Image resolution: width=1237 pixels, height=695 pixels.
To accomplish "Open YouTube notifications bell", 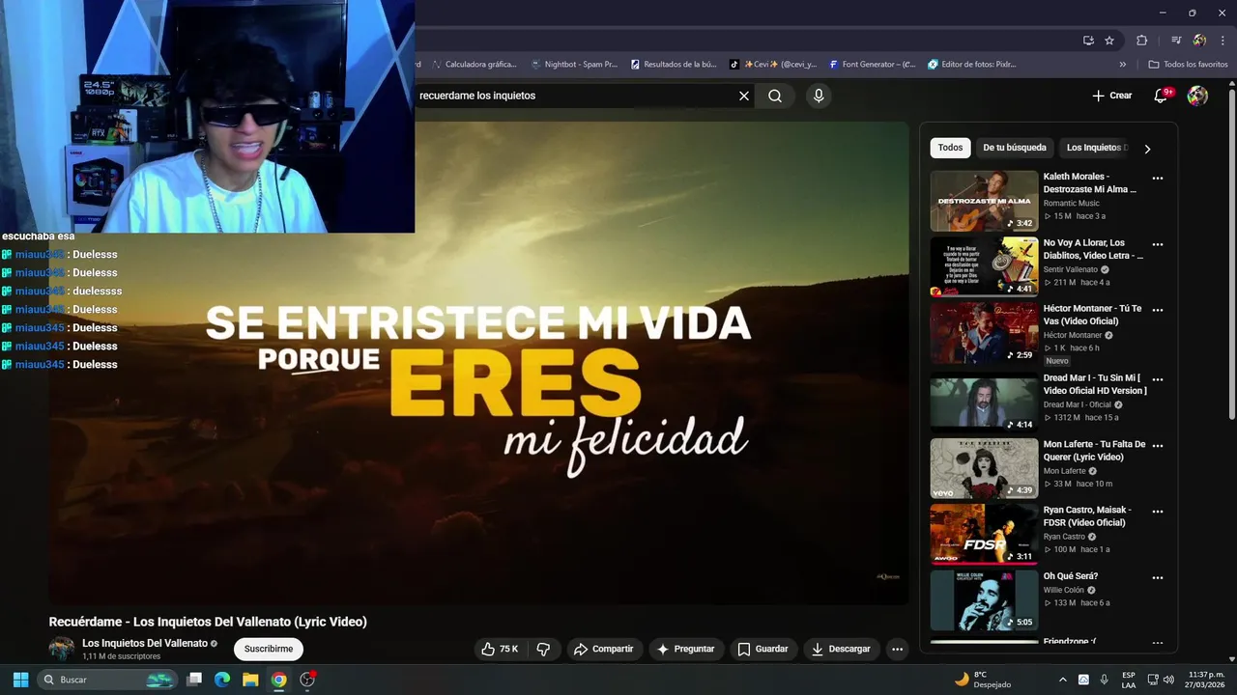I will (1161, 96).
